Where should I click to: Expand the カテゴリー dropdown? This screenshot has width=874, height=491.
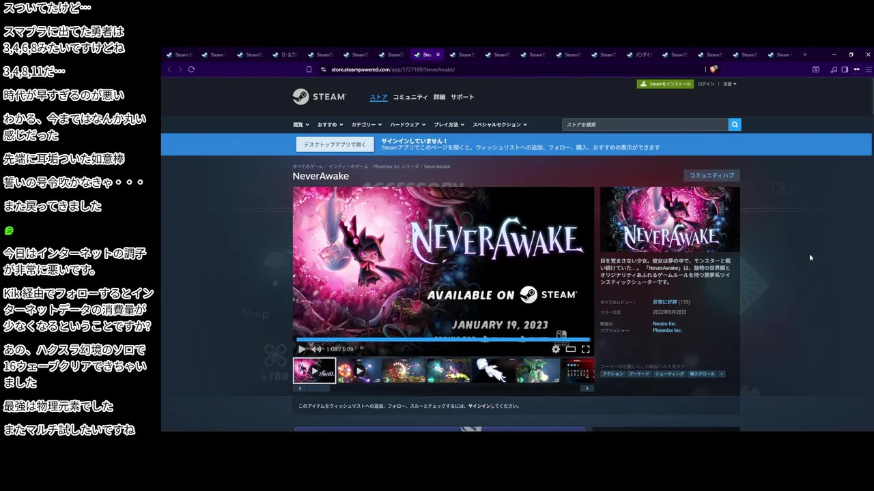click(x=367, y=125)
